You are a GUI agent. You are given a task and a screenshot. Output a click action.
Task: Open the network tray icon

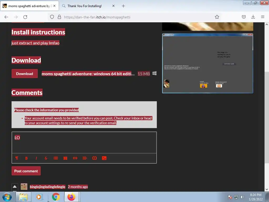236,197
